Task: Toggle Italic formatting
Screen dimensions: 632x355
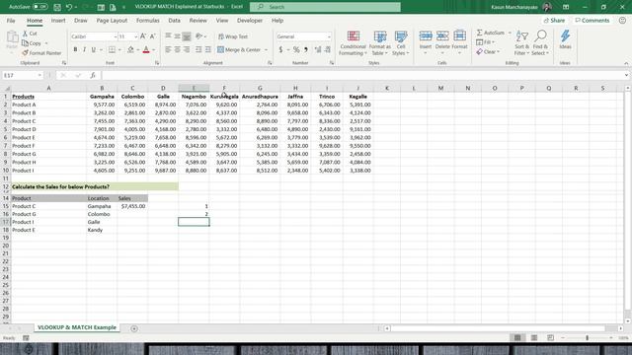Action: coord(84,49)
